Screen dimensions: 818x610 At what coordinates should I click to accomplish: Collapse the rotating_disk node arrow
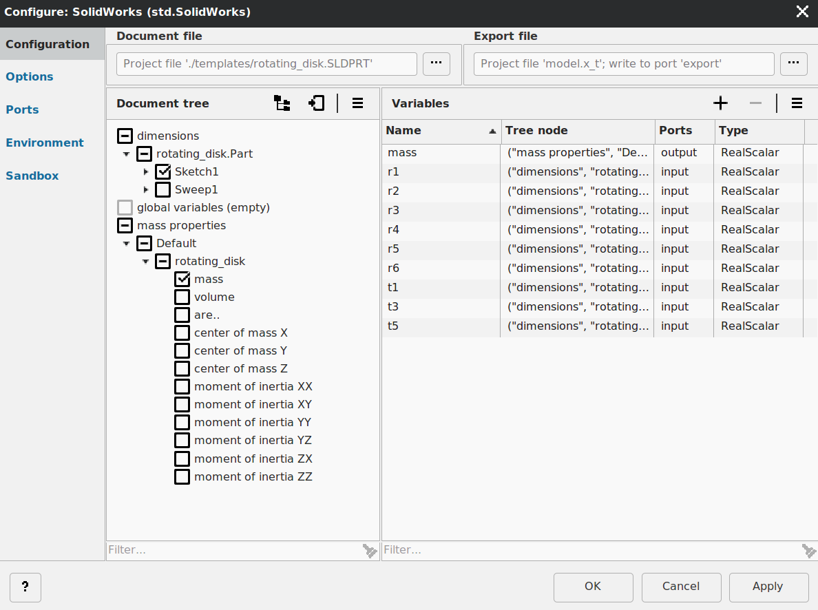145,262
